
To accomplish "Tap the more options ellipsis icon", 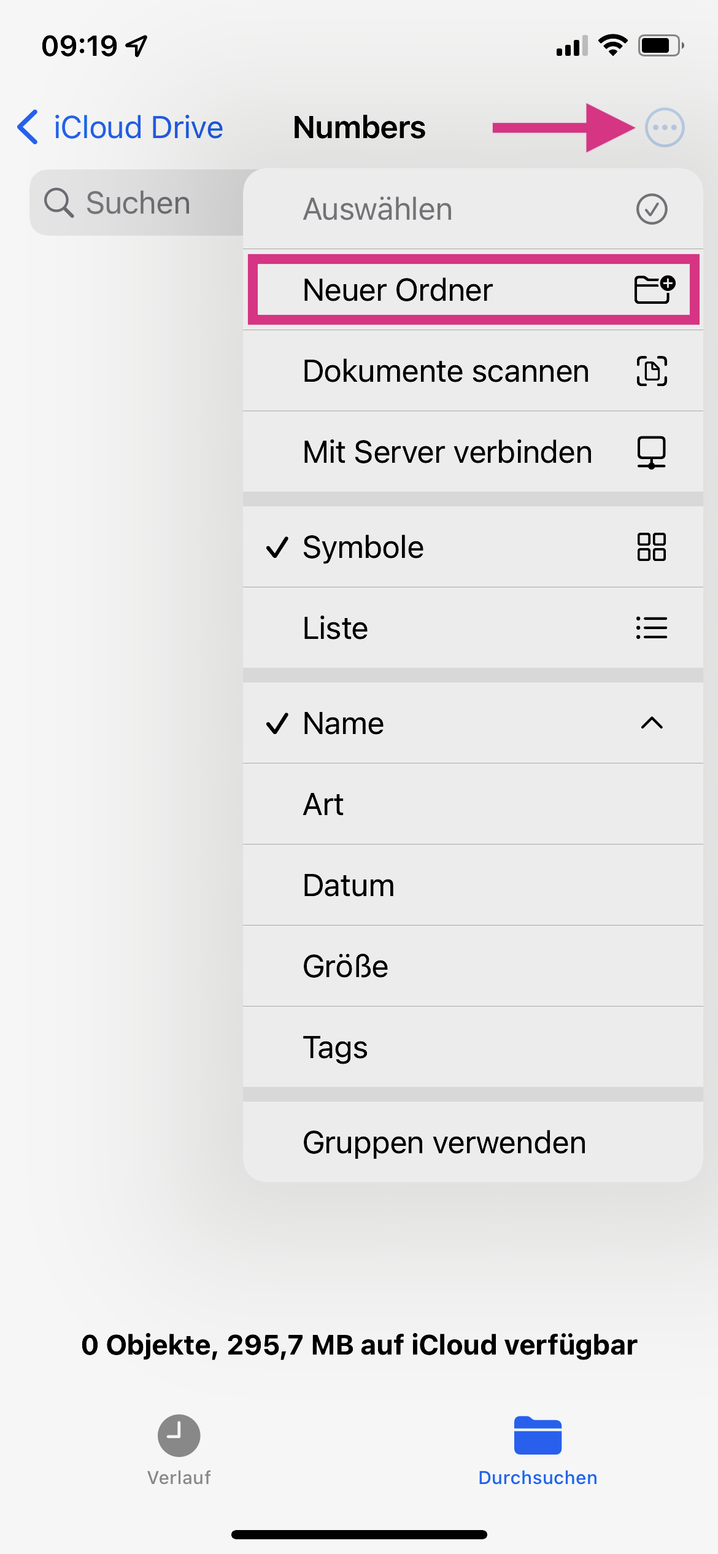I will pyautogui.click(x=664, y=128).
